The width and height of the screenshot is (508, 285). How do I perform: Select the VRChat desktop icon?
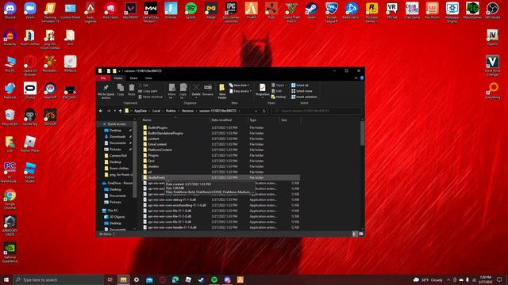tap(391, 10)
